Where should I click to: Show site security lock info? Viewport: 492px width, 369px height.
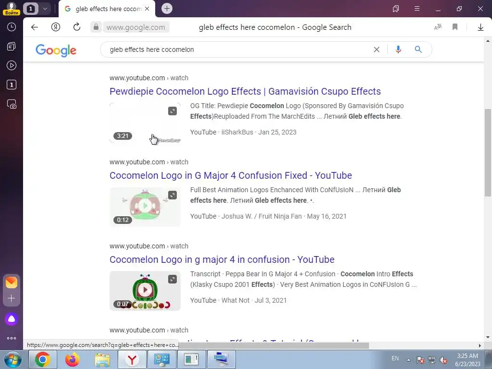point(96,27)
